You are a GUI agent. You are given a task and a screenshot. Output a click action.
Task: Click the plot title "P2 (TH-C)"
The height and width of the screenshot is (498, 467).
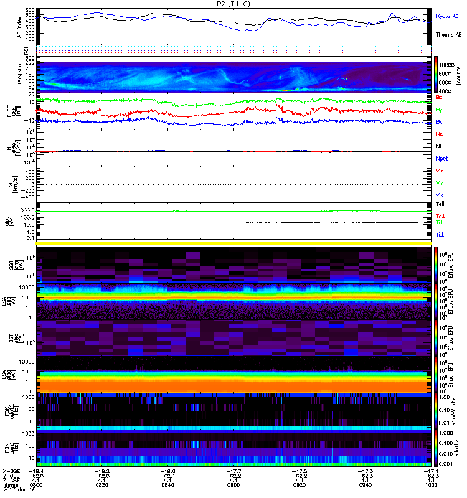pyautogui.click(x=233, y=4)
